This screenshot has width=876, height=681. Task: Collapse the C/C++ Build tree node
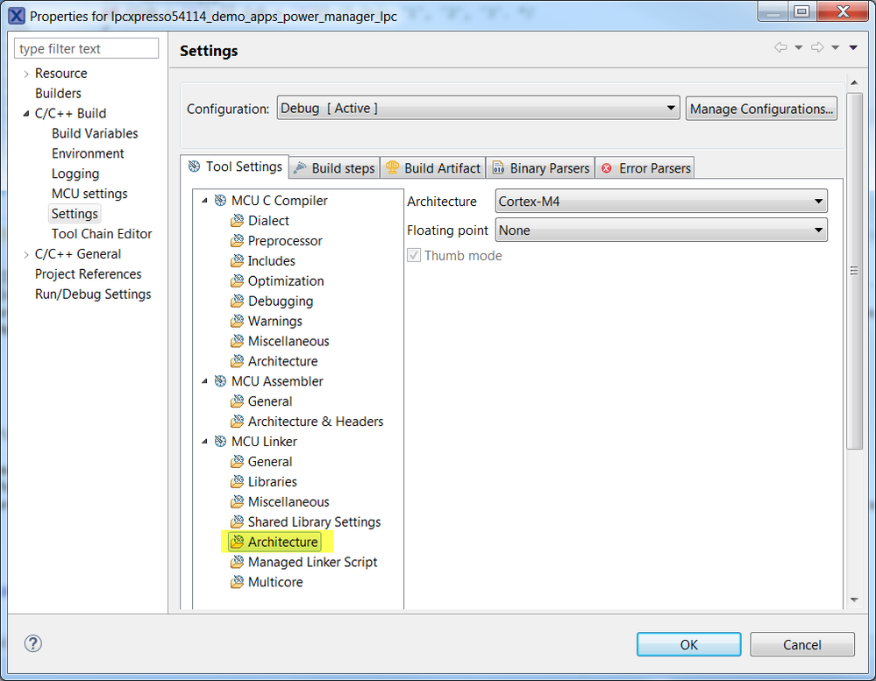coord(26,113)
